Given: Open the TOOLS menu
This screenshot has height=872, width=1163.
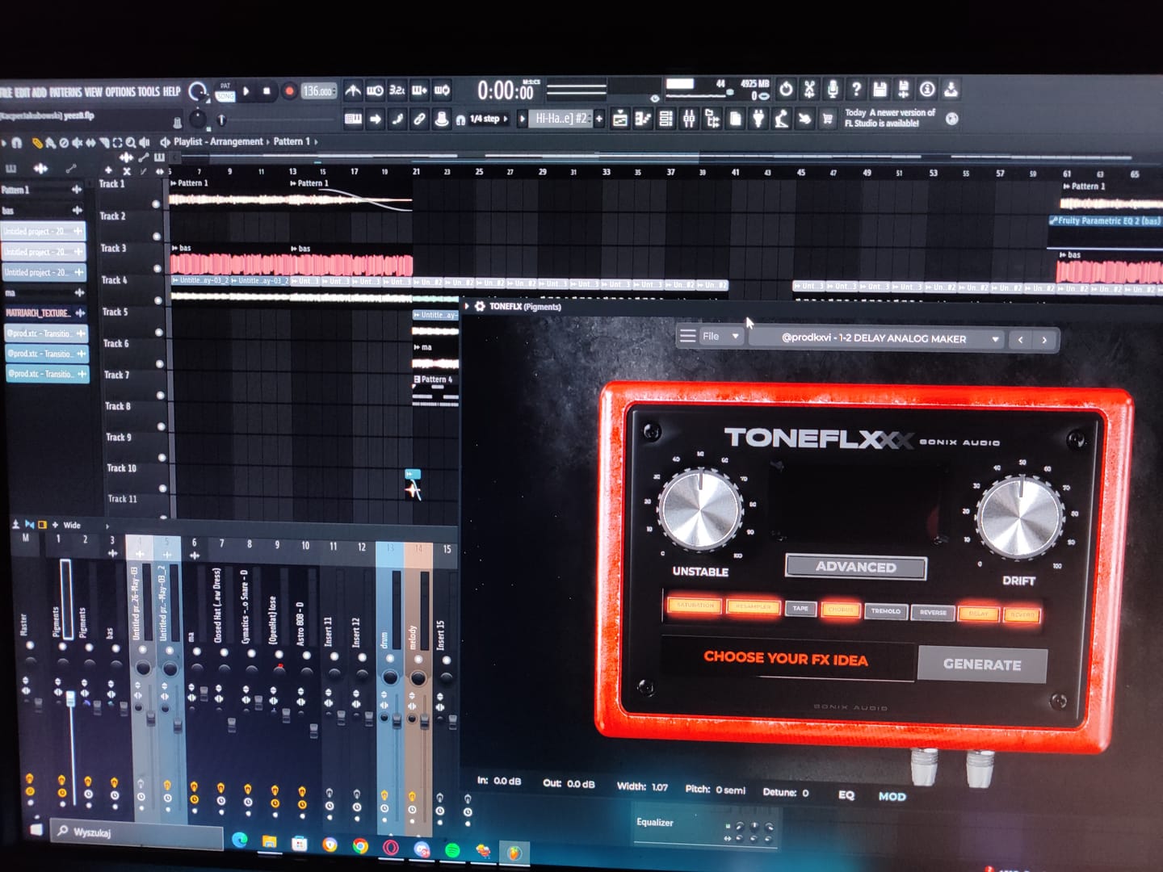Looking at the screenshot, I should click(149, 92).
